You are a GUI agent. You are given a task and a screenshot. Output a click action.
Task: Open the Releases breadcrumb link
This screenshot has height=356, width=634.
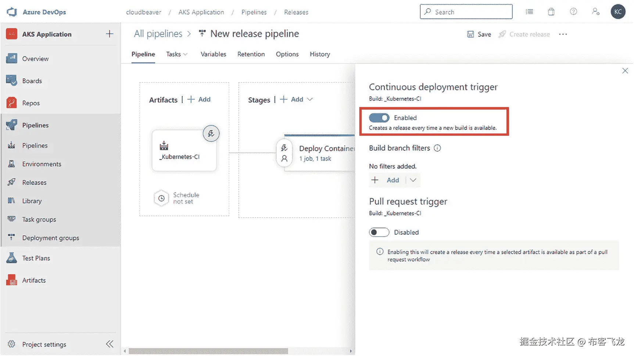tap(296, 12)
